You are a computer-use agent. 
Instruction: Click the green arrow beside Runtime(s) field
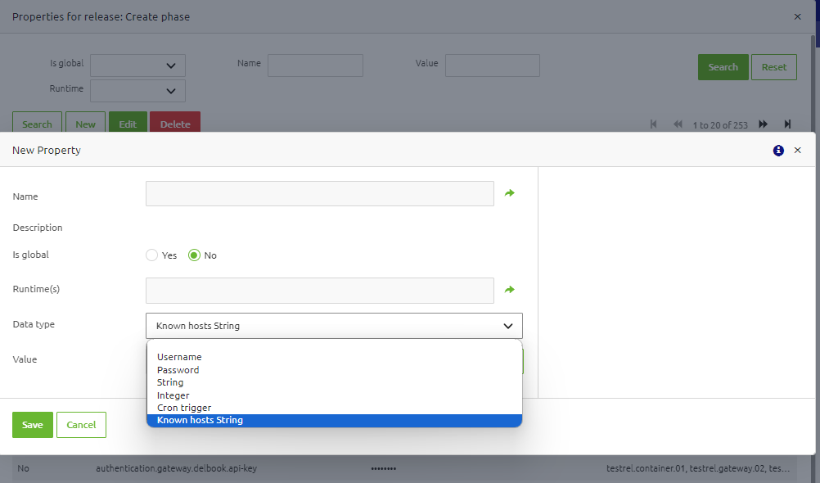[x=509, y=290]
